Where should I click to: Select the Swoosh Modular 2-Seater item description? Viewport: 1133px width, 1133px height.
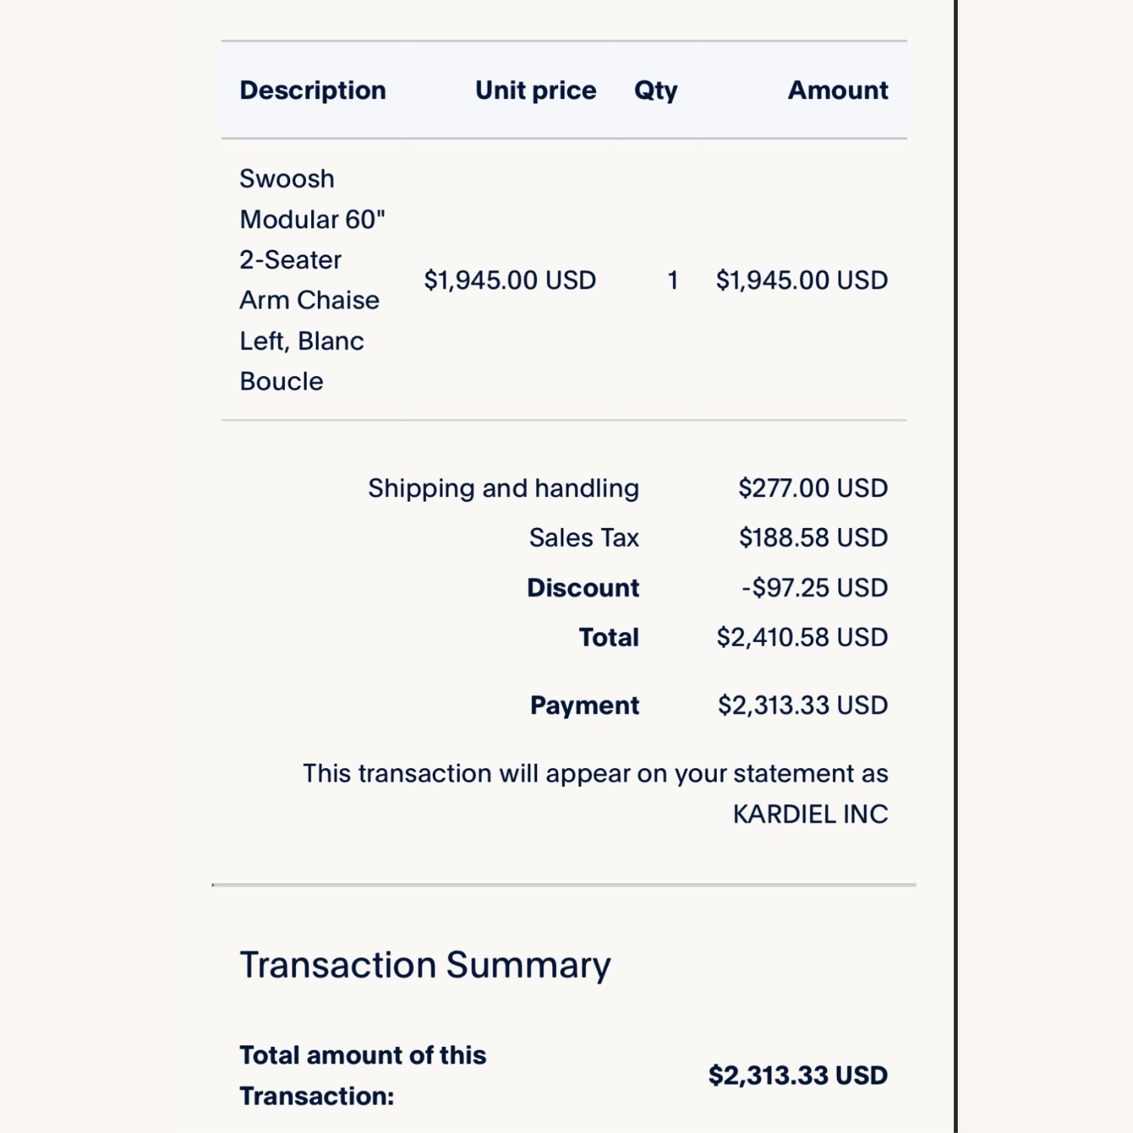311,280
